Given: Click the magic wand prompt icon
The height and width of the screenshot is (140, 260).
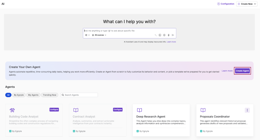Looking at the screenshot, I should (x=156, y=35).
